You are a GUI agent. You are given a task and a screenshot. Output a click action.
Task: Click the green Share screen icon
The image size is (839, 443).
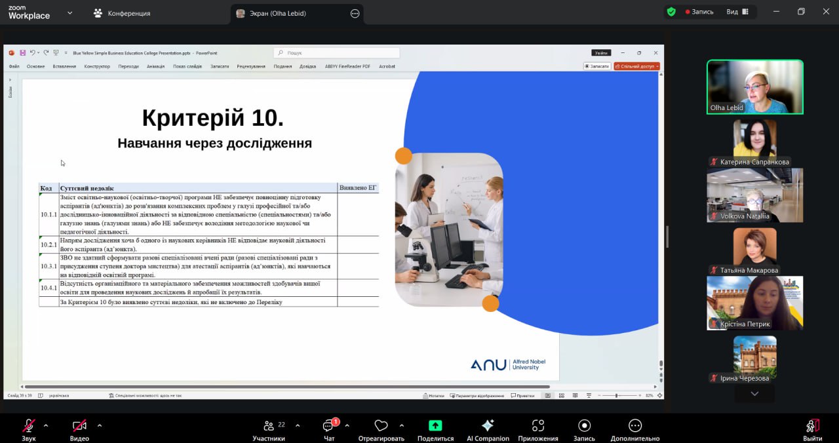(x=435, y=425)
